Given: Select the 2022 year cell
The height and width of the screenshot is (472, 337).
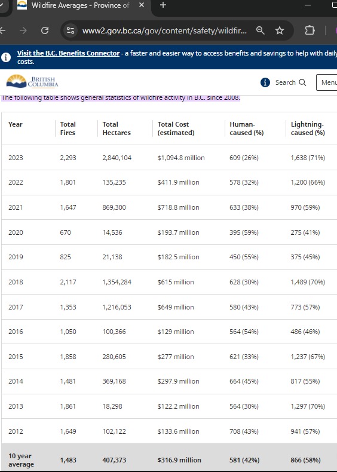Looking at the screenshot, I should click(x=16, y=182).
